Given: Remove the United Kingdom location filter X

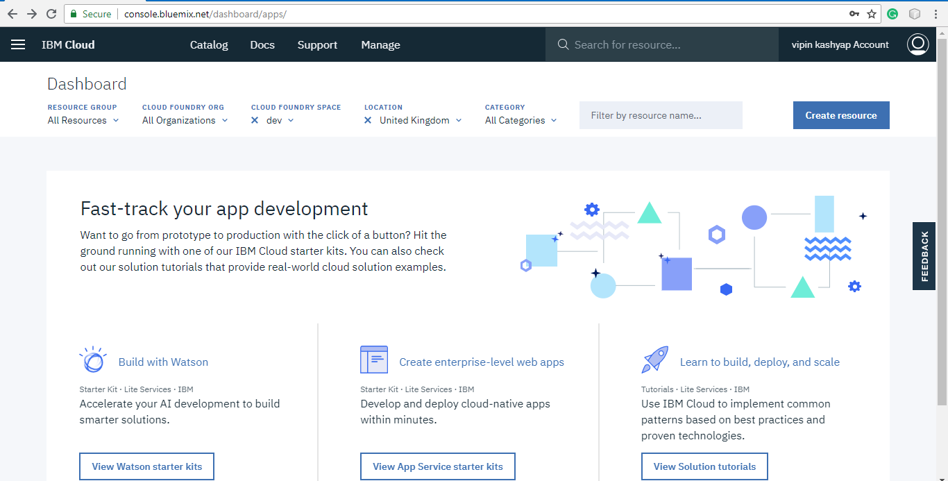Looking at the screenshot, I should coord(368,120).
